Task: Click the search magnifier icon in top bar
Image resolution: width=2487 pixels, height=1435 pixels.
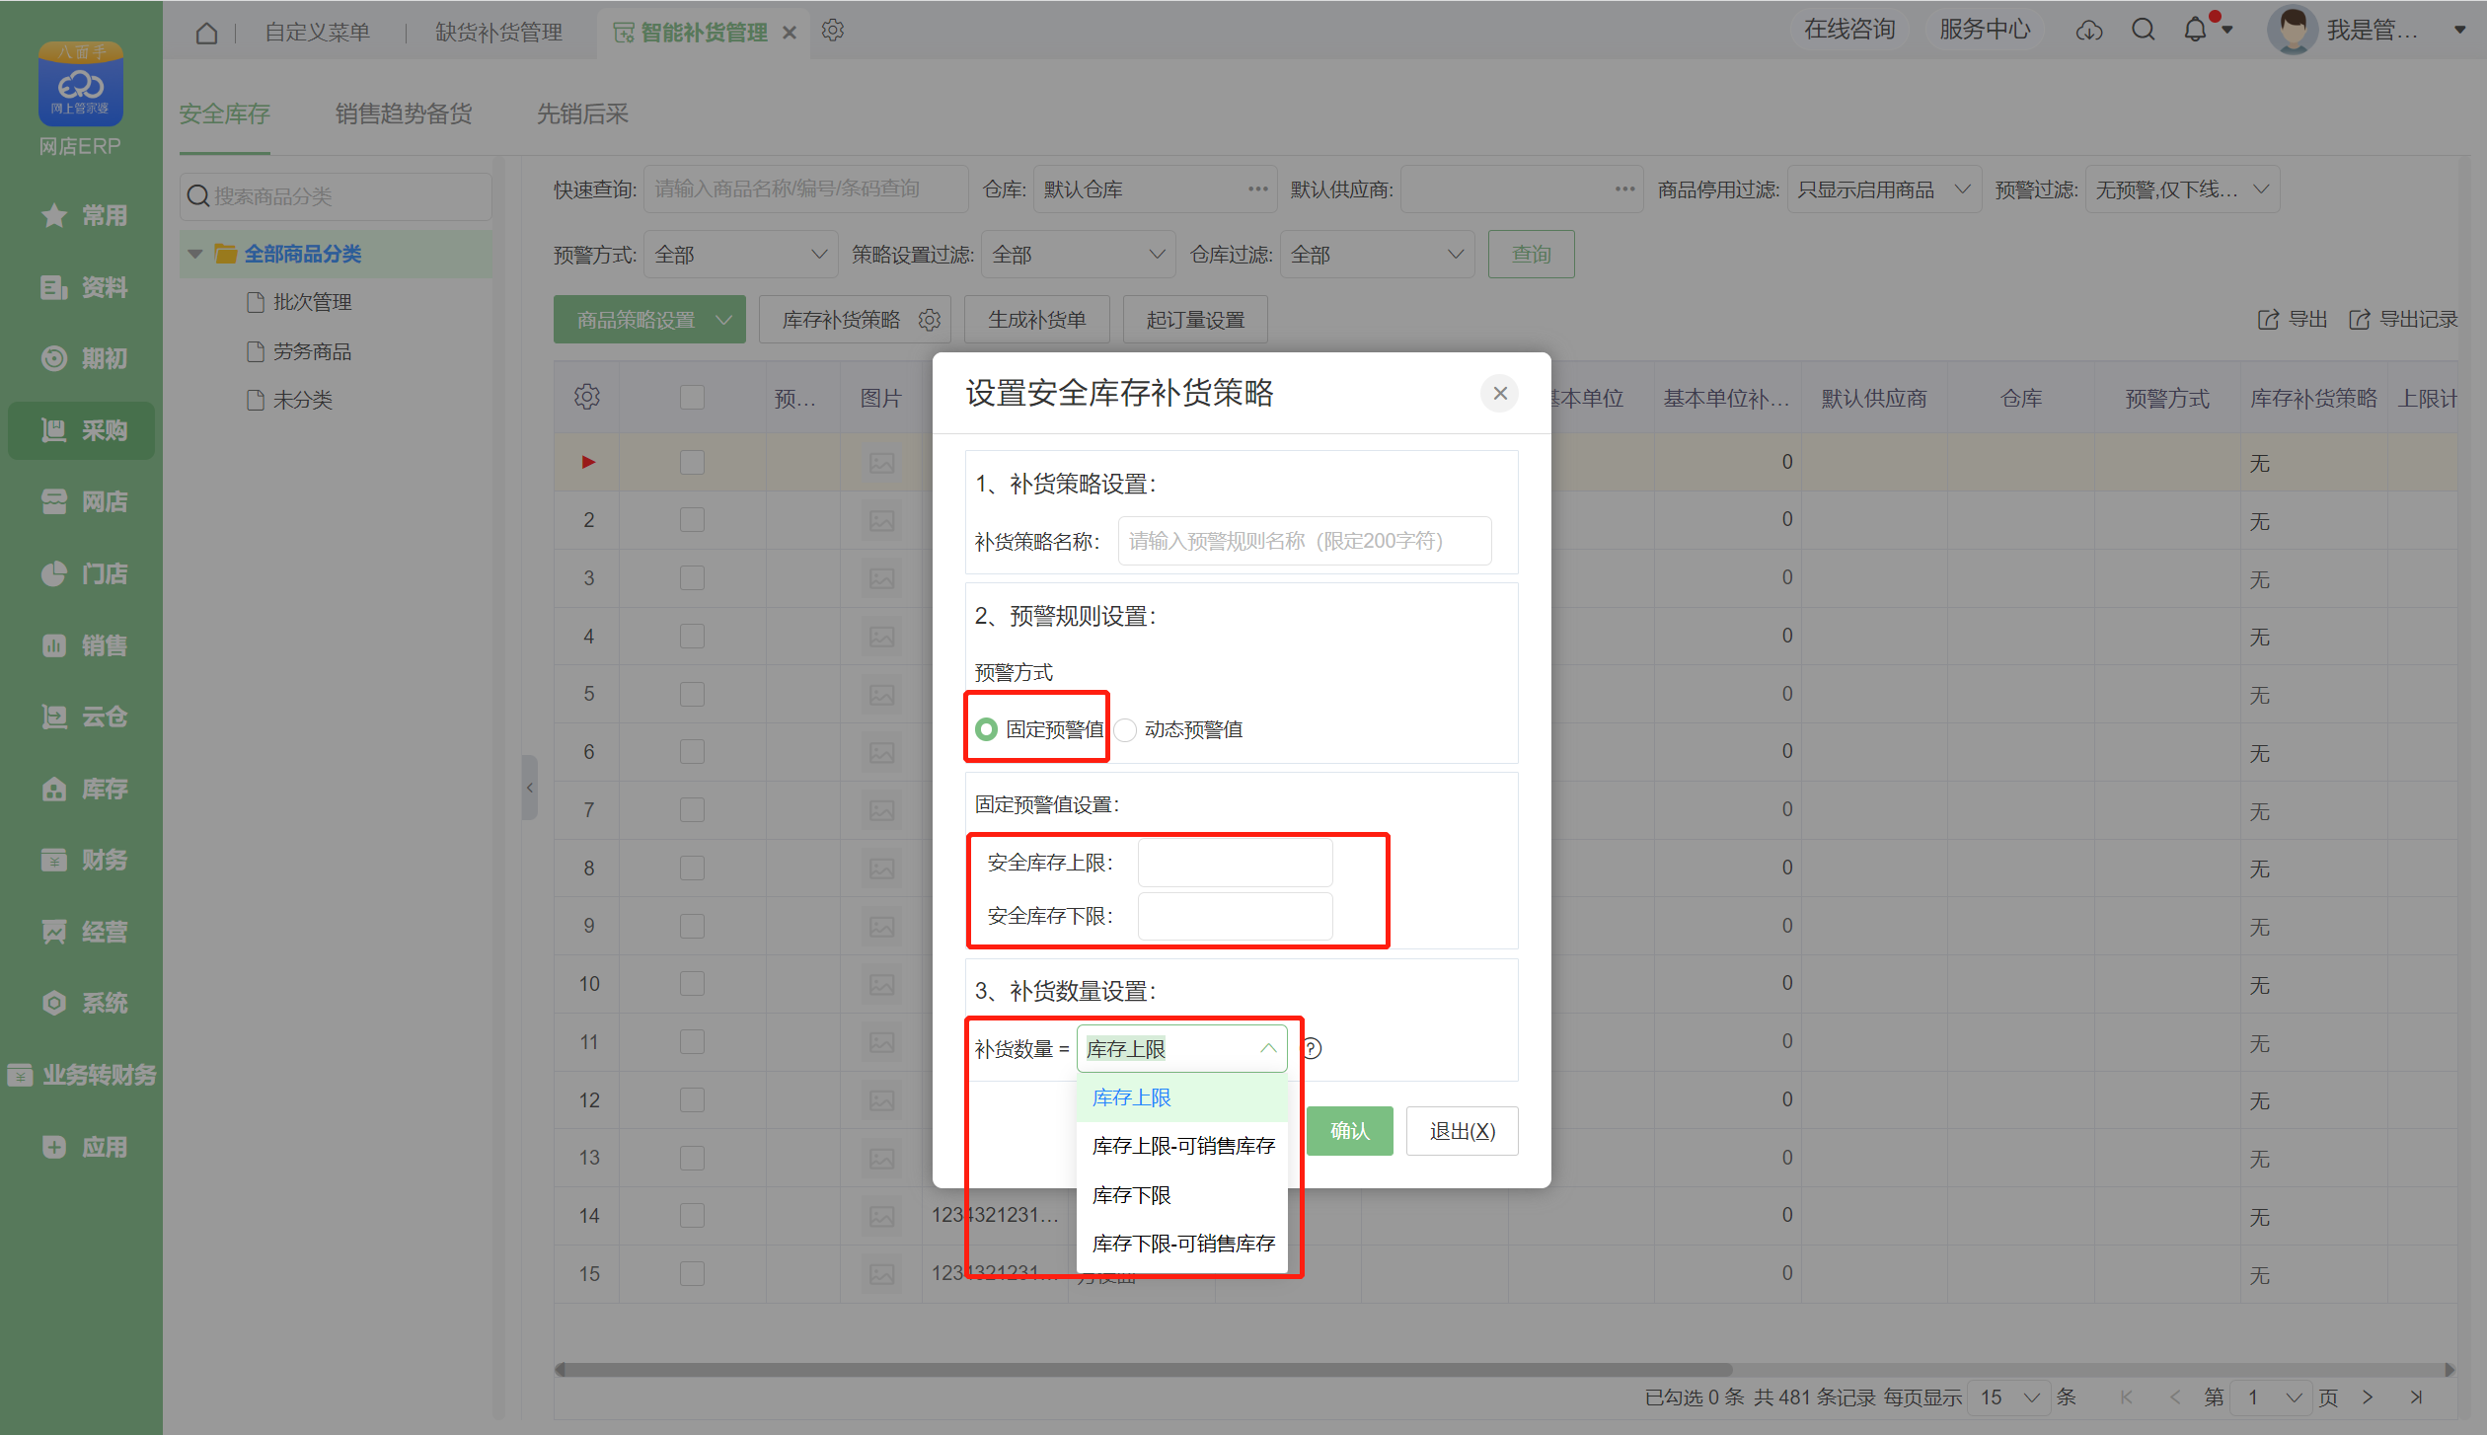Action: 2143,31
